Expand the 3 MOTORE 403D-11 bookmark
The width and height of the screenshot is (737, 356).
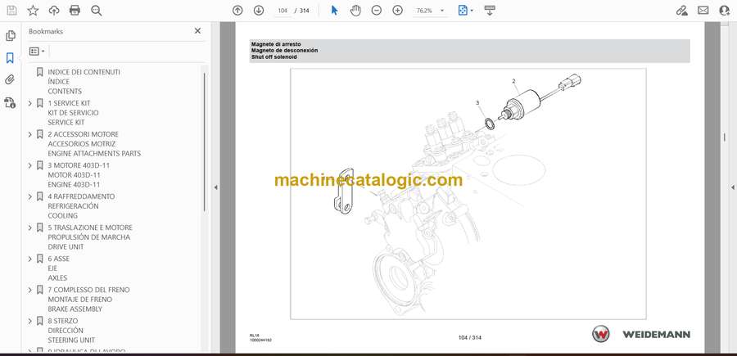(x=30, y=165)
